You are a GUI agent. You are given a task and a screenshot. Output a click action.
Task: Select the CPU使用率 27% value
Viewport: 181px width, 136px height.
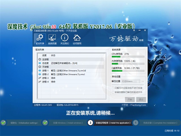click(x=126, y=54)
